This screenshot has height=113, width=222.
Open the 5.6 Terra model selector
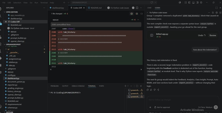coord(201,107)
